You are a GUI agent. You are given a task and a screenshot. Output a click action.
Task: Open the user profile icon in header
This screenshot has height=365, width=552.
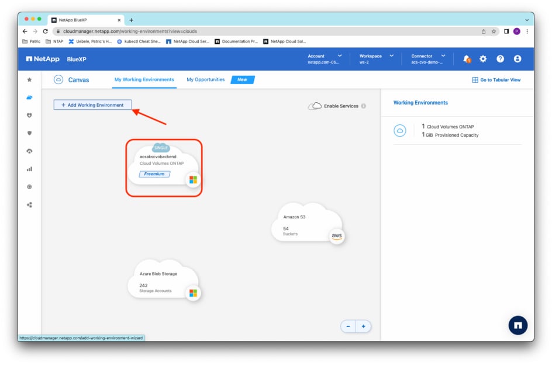pos(517,59)
